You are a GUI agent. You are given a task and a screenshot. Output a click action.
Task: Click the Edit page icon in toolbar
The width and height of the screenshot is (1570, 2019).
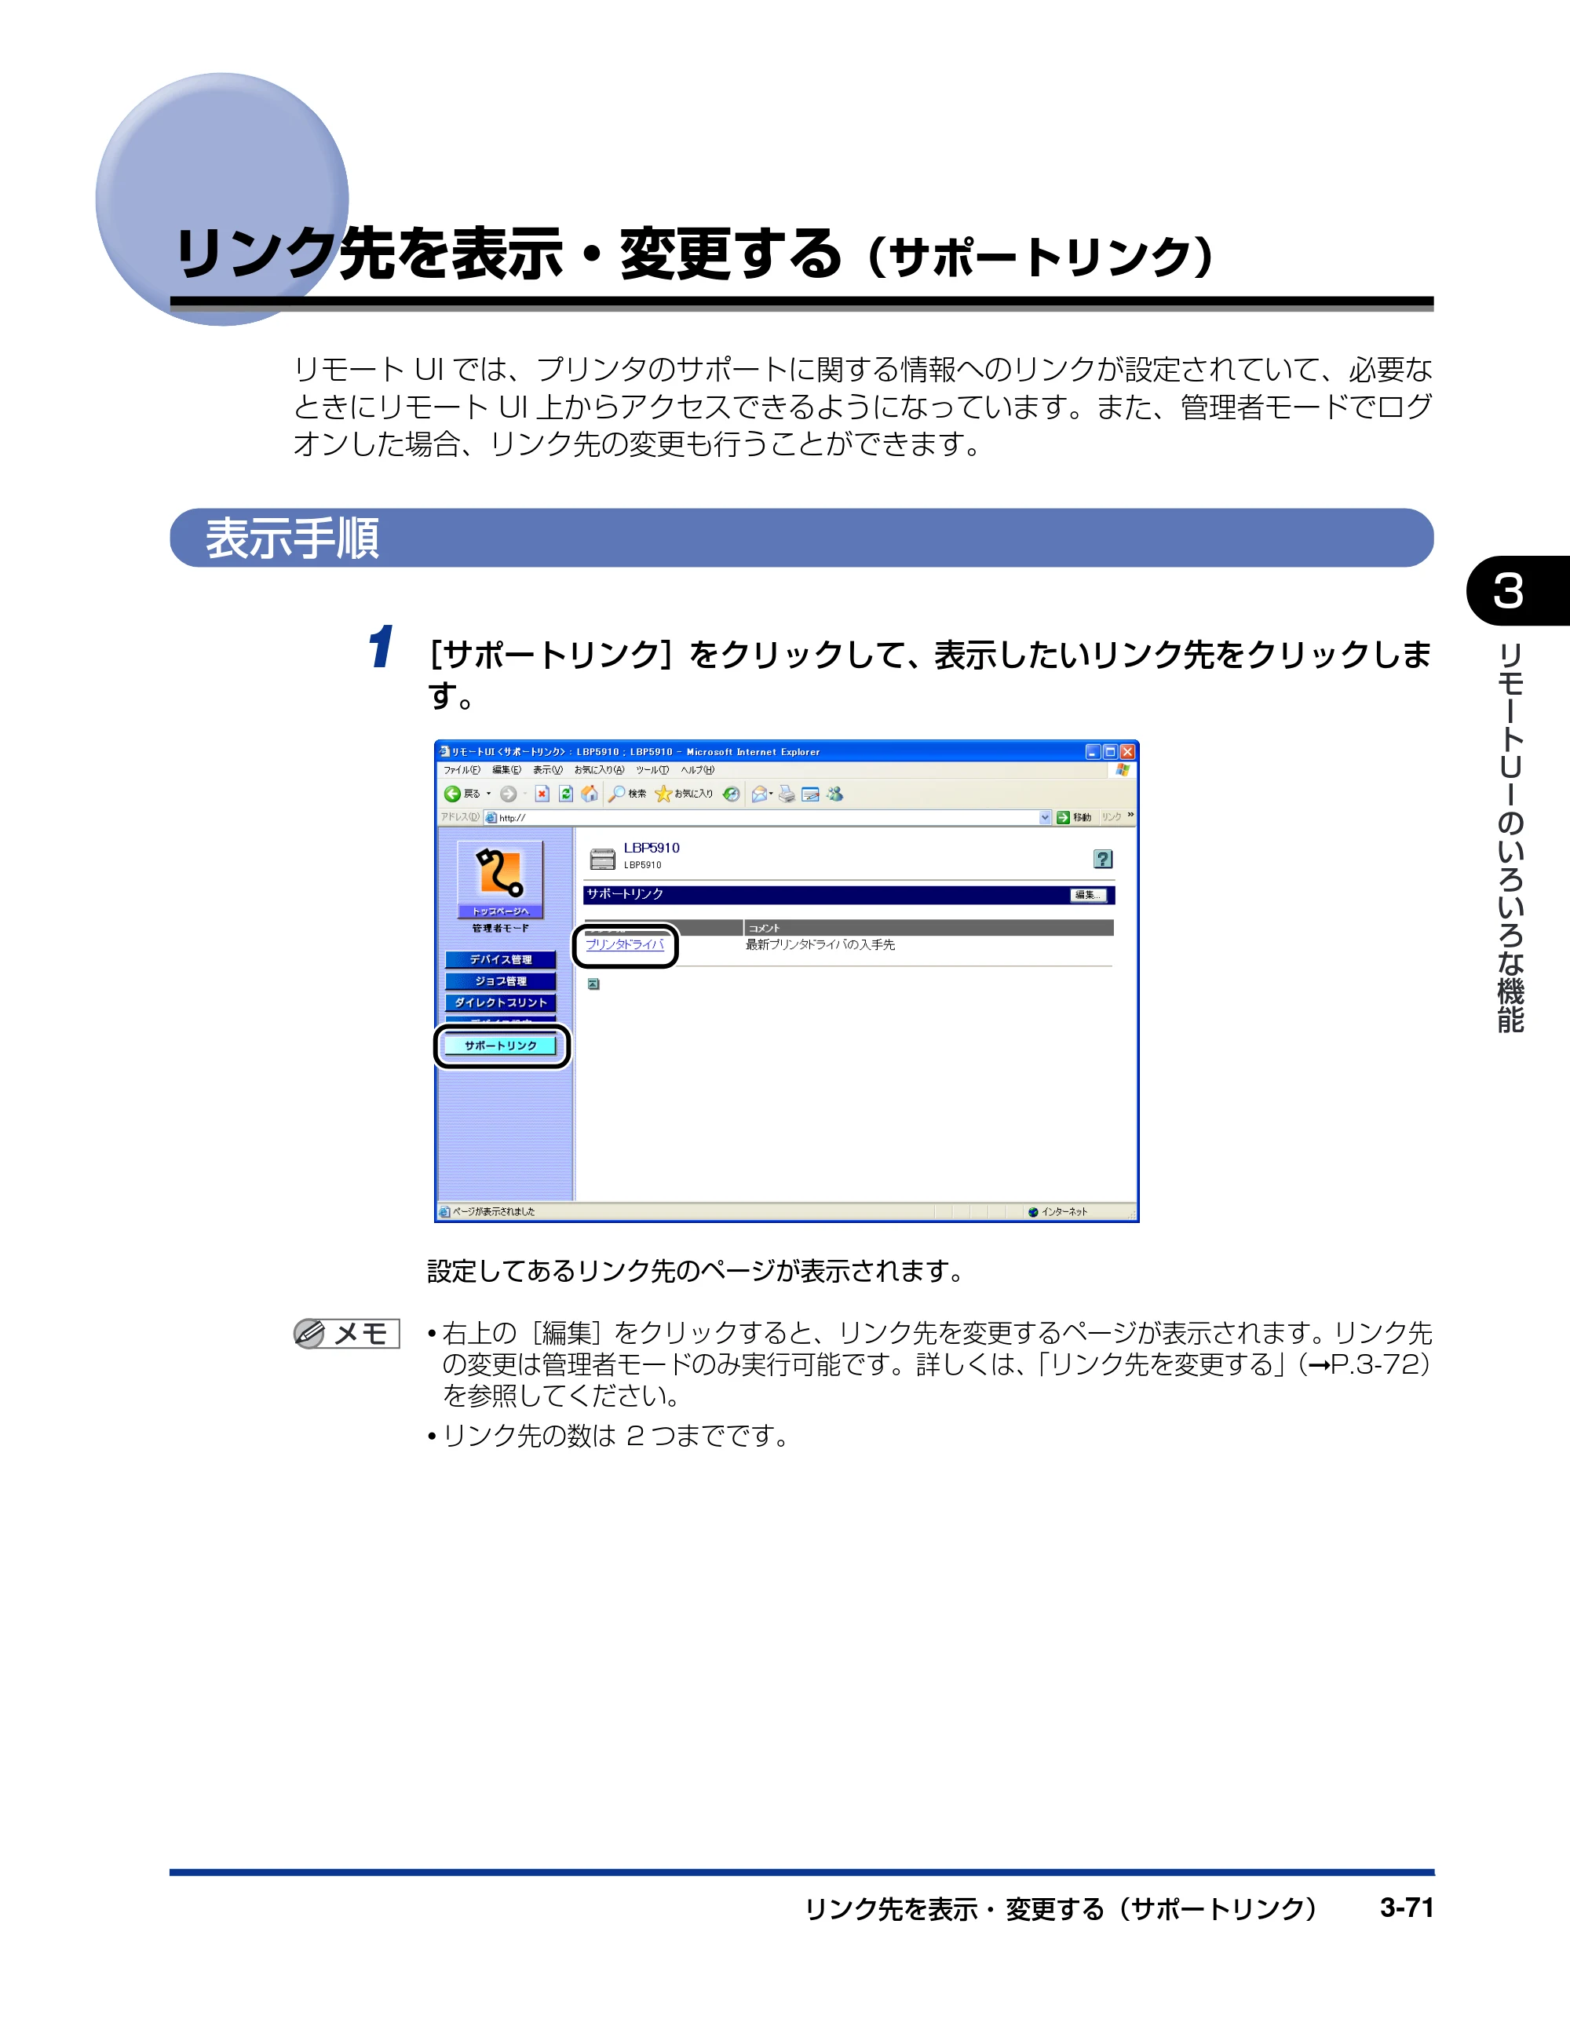pos(811,794)
